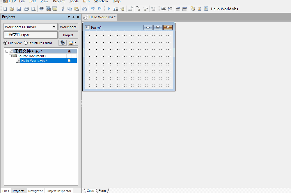Screen dimensions: 291x193
Task: Open the Workspace1.DsnWrk dropdown
Action: click(54, 27)
